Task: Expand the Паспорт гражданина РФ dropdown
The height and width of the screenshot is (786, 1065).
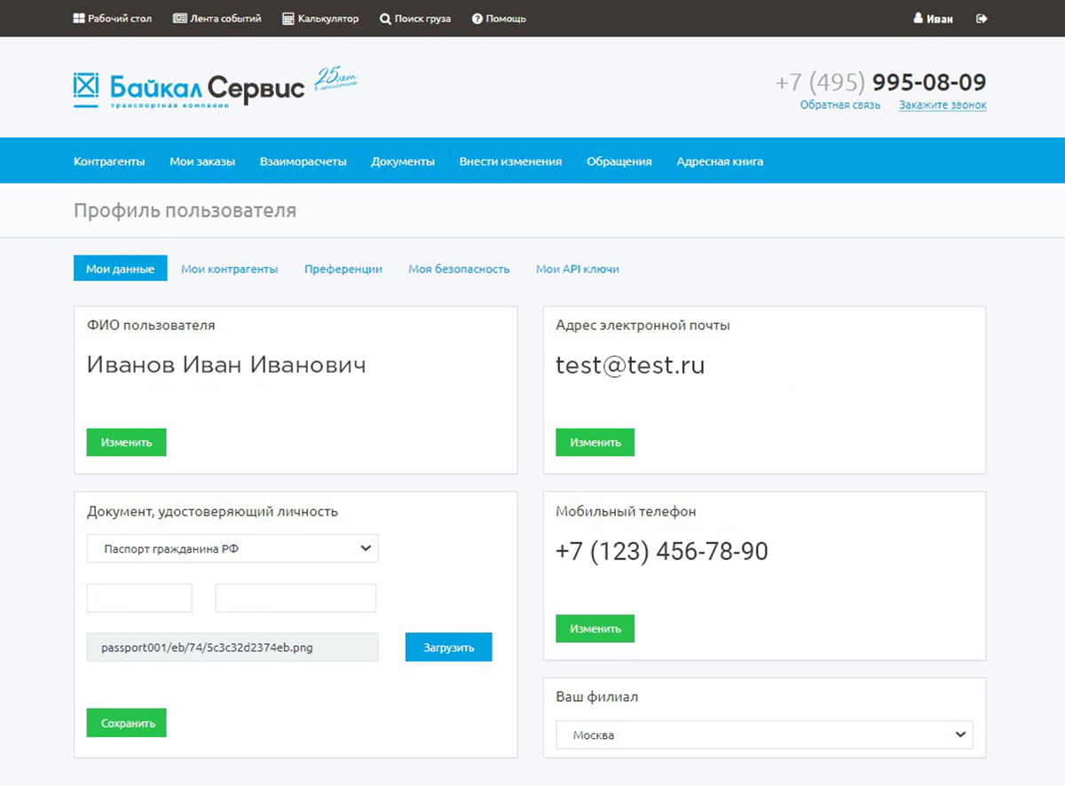Action: (233, 548)
